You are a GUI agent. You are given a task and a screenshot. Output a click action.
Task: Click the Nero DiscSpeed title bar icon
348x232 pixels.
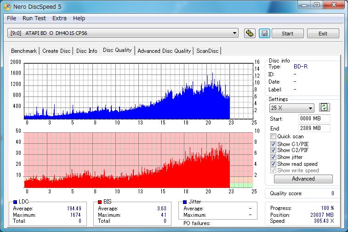click(7, 6)
